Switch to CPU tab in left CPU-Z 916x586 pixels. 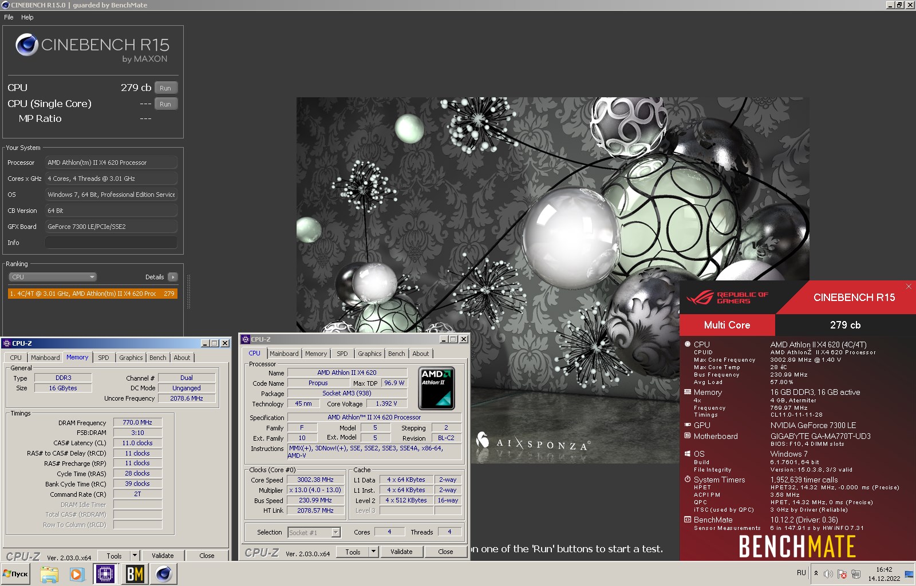[15, 358]
